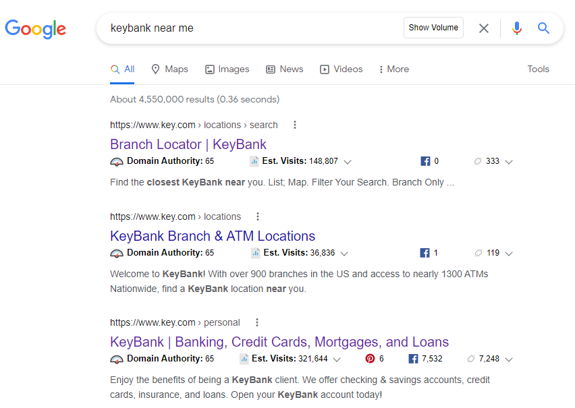Open KeyBank Branch & ATM Locations link
Image resolution: width=575 pixels, height=408 pixels.
tap(213, 236)
